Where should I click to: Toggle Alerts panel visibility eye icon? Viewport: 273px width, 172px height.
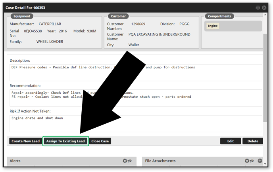pos(130,161)
